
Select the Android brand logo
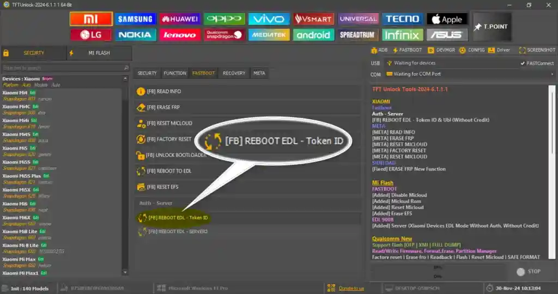pyautogui.click(x=313, y=35)
